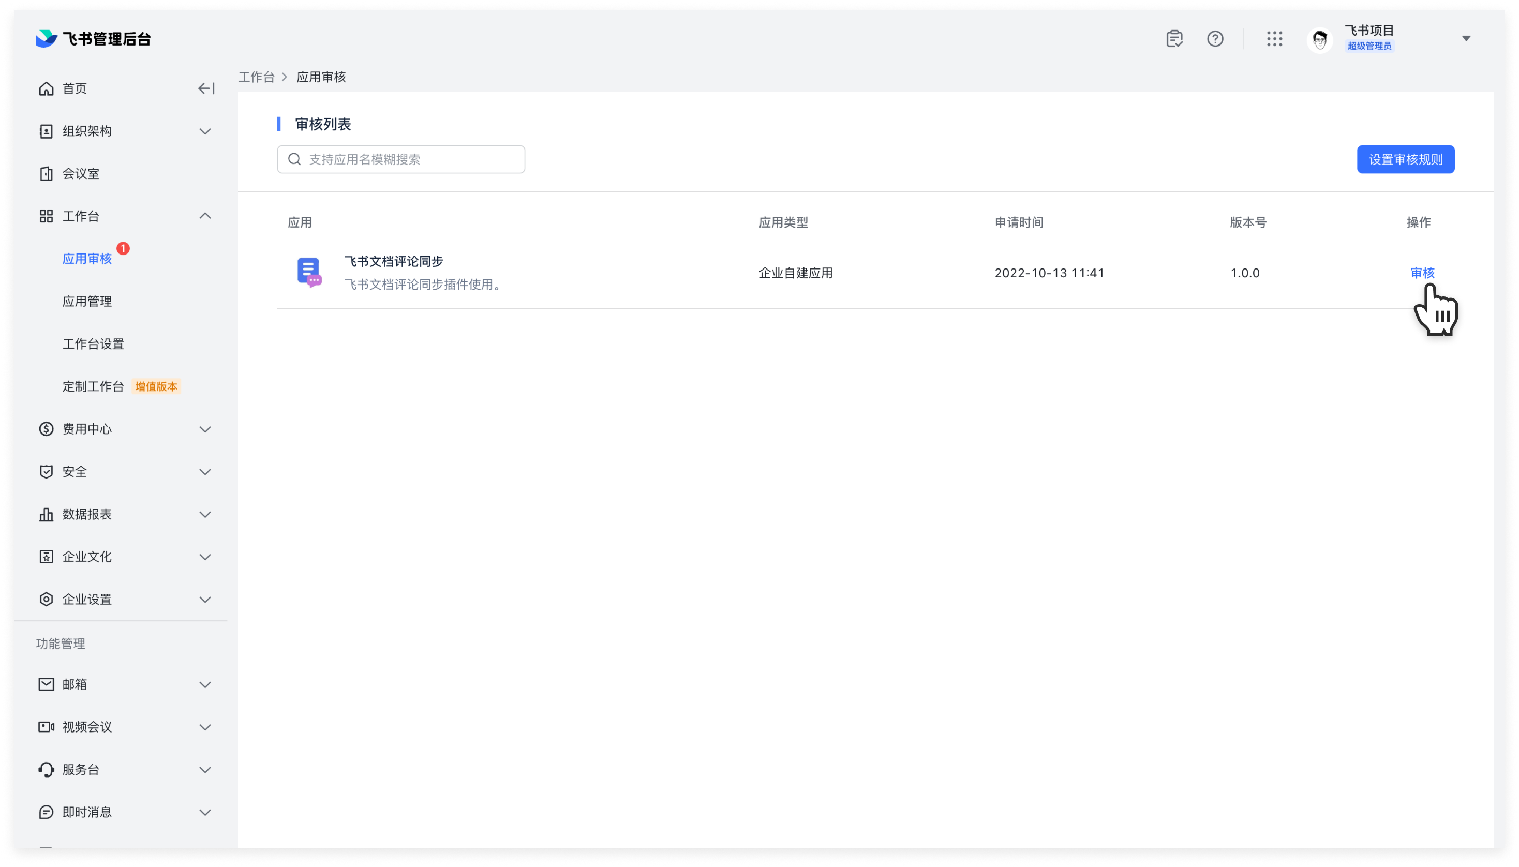Collapse the sidebar with the arrow icon
The width and height of the screenshot is (1519, 867).
[x=206, y=89]
